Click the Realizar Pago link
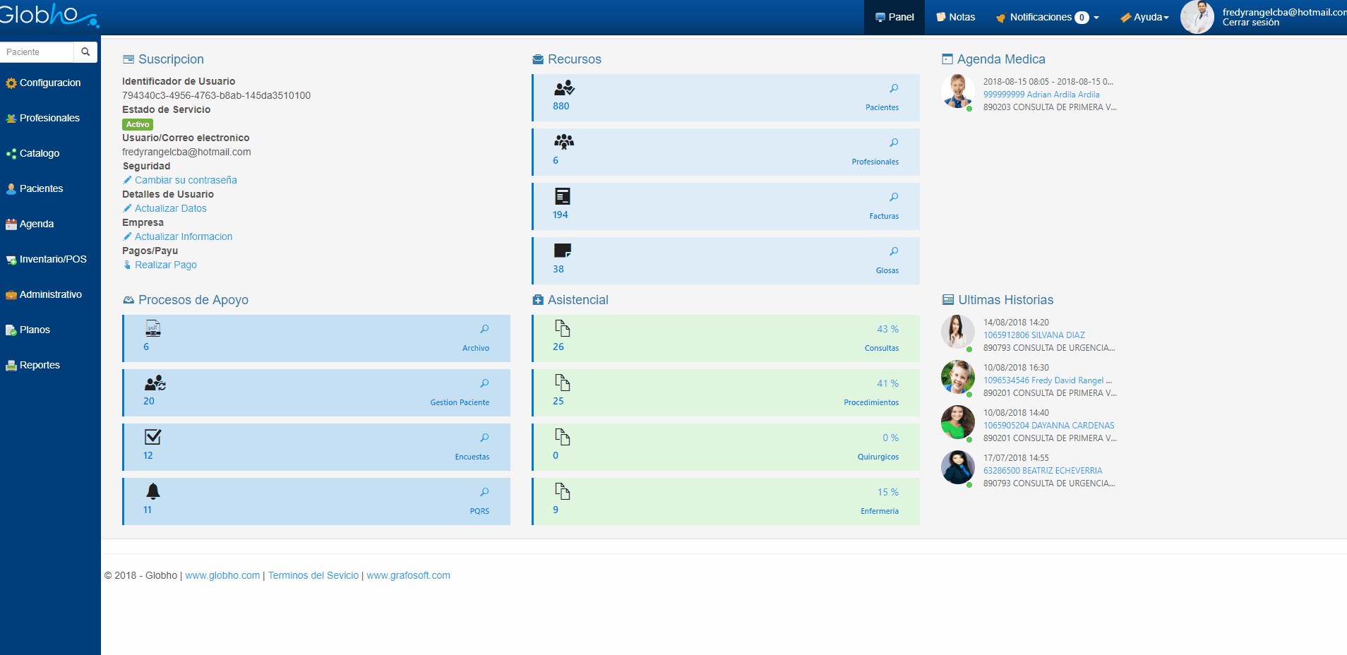This screenshot has width=1347, height=655. 165,265
